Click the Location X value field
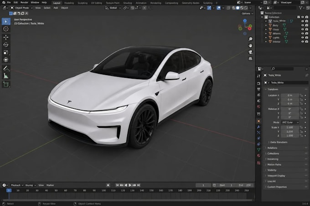Viewport: 310px width, 206px height. [x=290, y=95]
